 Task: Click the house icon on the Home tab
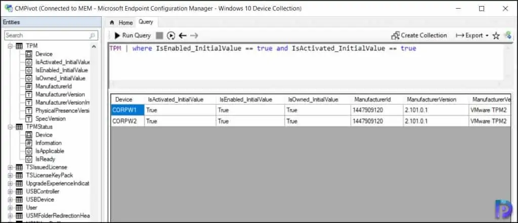pyautogui.click(x=112, y=22)
